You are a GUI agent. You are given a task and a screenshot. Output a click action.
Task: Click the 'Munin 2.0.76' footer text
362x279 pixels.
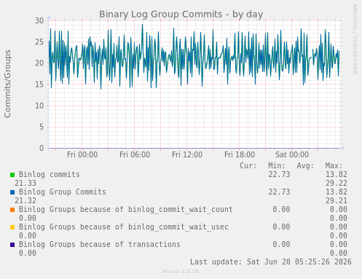coord(181,272)
